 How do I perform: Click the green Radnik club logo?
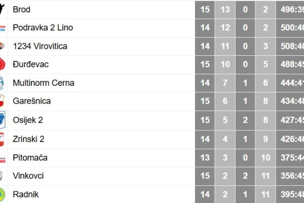[3, 194]
